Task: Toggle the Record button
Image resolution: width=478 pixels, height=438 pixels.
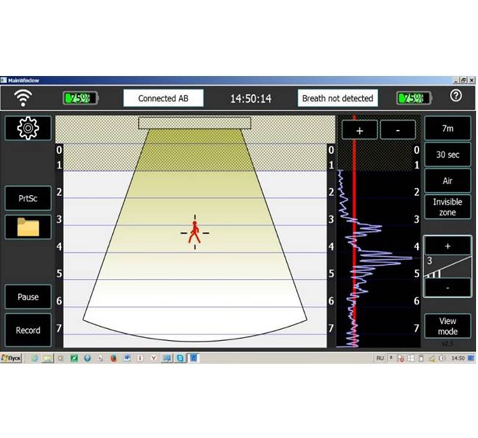Action: pyautogui.click(x=27, y=330)
